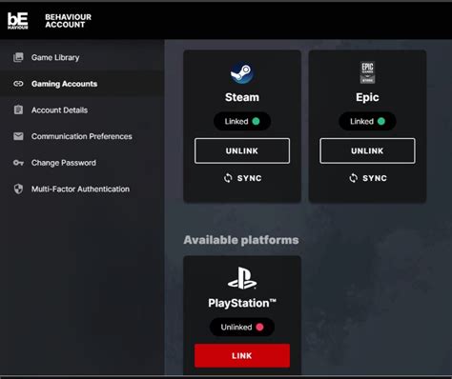The width and height of the screenshot is (452, 379).
Task: Click the Steam Linked status badge
Action: coord(242,121)
